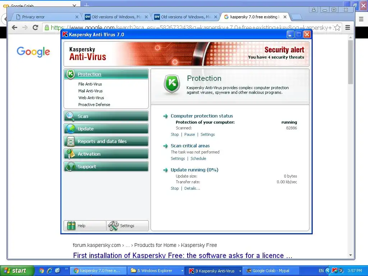Open update Details link
The image size is (368, 276).
pyautogui.click(x=192, y=188)
